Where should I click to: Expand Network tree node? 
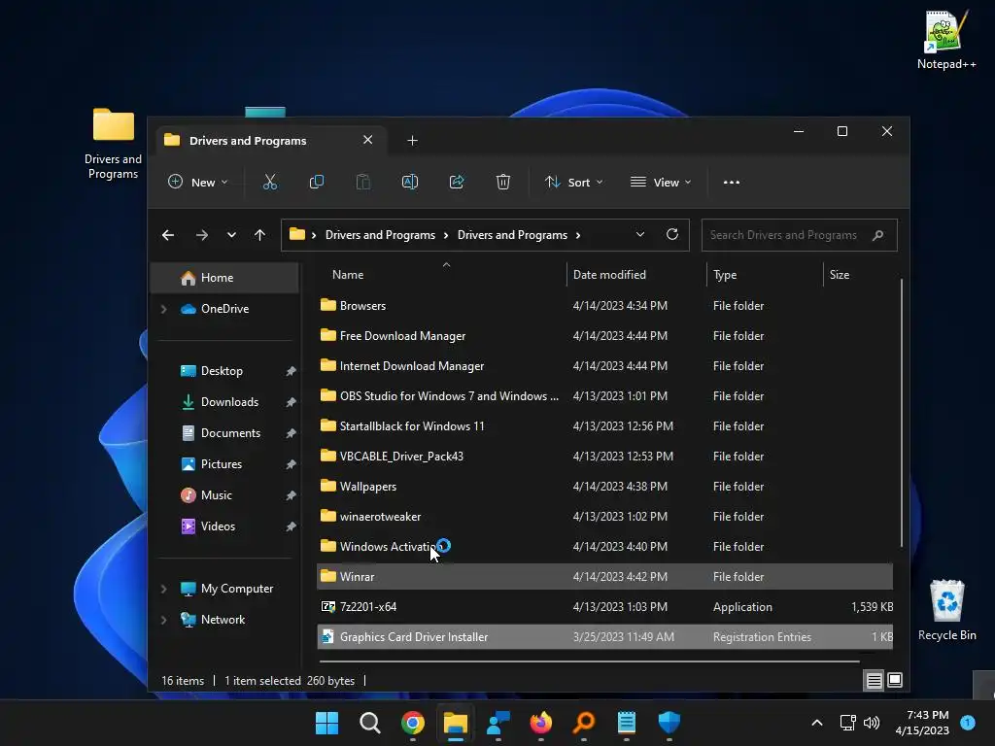click(163, 620)
